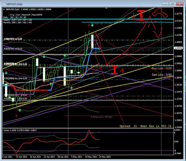Click the RoomDWN column header
Image resolution: width=186 pixels, height=161 pixels.
point(37,15)
